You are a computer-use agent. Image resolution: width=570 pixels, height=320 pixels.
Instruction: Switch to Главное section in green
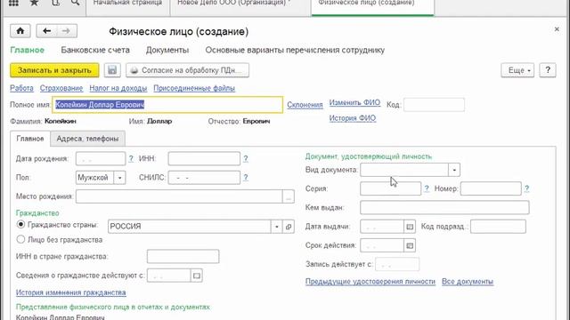coord(28,50)
